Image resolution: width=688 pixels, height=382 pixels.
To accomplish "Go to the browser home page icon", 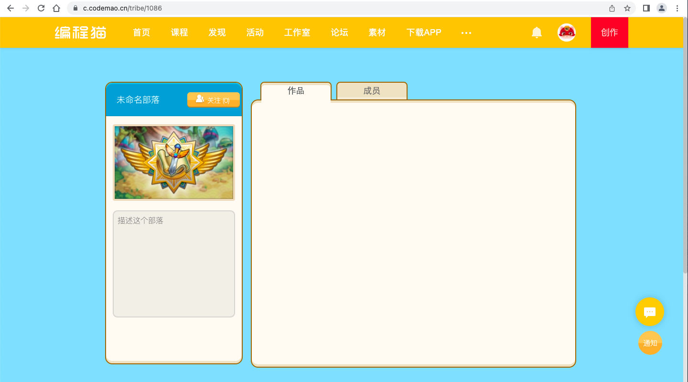I will pyautogui.click(x=56, y=8).
